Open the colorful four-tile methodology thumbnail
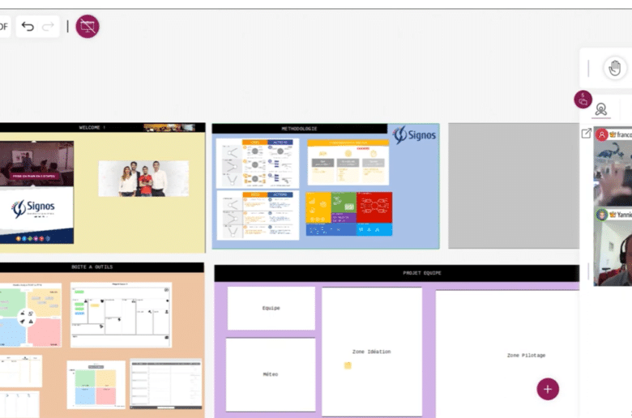 click(348, 214)
